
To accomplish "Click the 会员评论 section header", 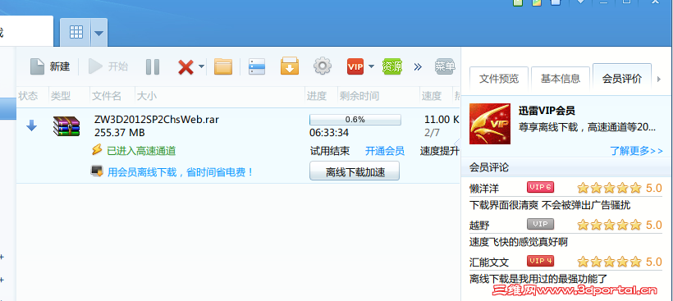I will pos(489,167).
